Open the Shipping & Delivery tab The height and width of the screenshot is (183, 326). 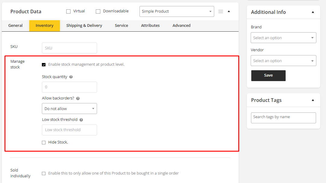[x=84, y=26]
